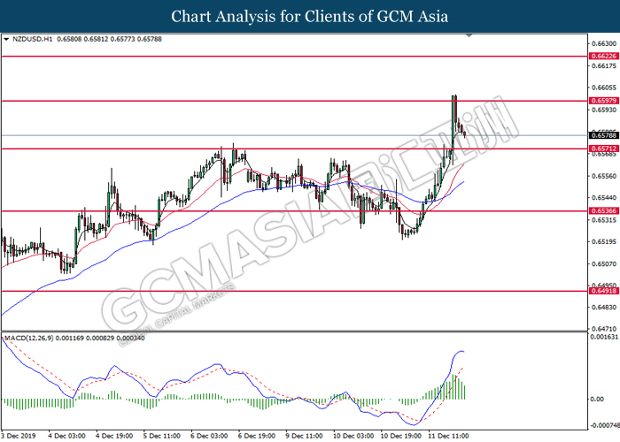Click the 0.65440 price axis value
620x442 pixels.
click(x=604, y=198)
